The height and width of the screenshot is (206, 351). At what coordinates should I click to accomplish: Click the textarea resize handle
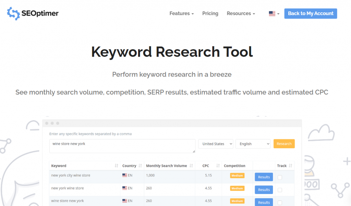point(194,151)
